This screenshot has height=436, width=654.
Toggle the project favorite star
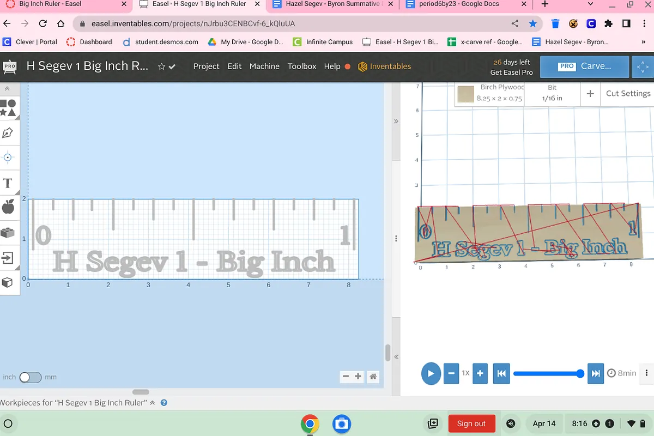pos(161,66)
